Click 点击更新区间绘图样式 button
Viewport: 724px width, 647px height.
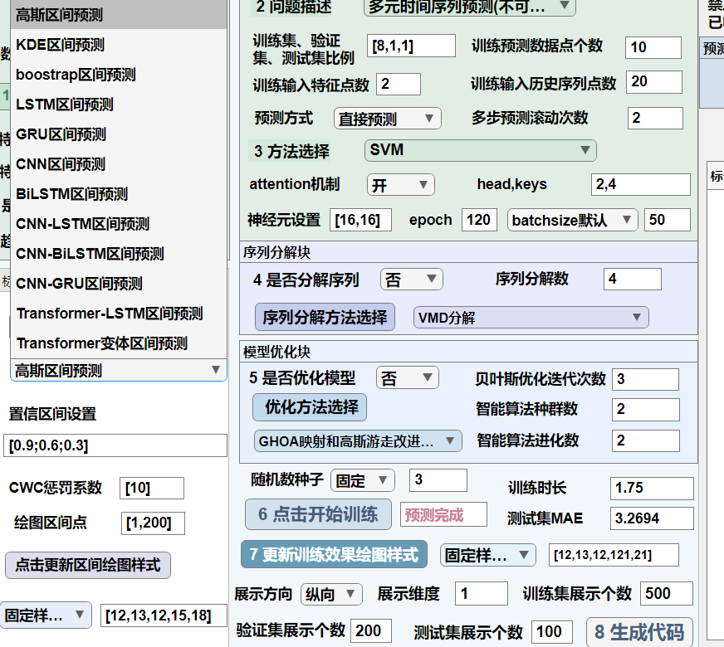pyautogui.click(x=88, y=564)
